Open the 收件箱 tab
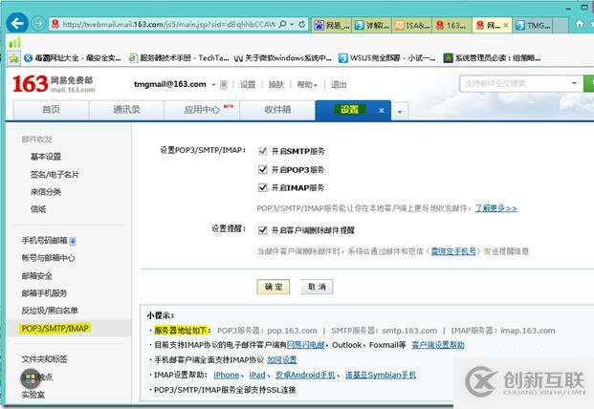The width and height of the screenshot is (594, 409). [x=277, y=110]
